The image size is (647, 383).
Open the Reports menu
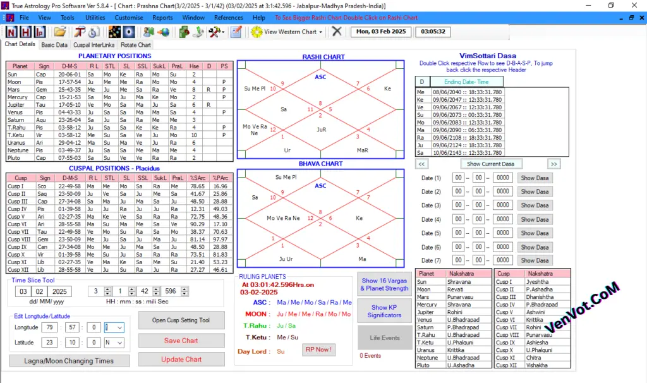pos(162,18)
